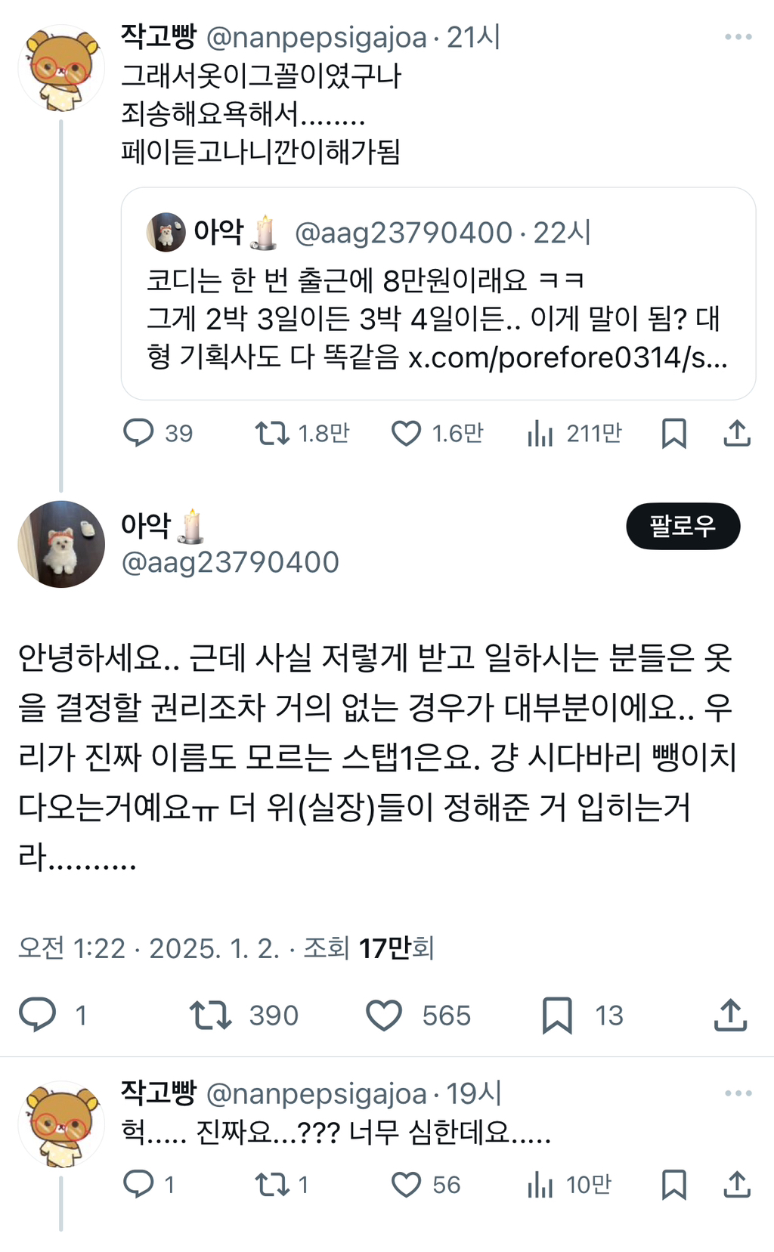This screenshot has height=1252, width=774.
Task: Bookmark the main tweet with 13 bookmarks
Action: (557, 1015)
